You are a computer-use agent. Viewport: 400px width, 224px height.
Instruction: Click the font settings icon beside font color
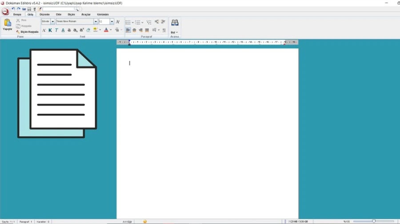point(117,30)
